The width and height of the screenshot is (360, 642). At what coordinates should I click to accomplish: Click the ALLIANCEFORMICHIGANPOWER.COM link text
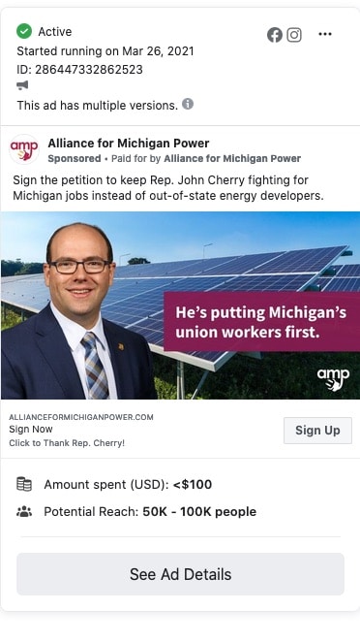pos(81,417)
